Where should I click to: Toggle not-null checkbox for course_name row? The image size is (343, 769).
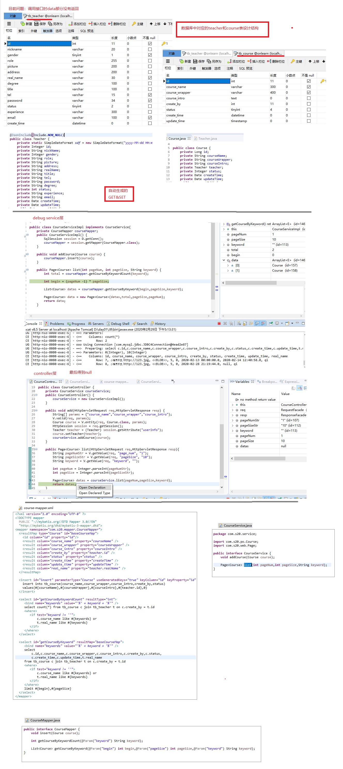pyautogui.click(x=309, y=87)
